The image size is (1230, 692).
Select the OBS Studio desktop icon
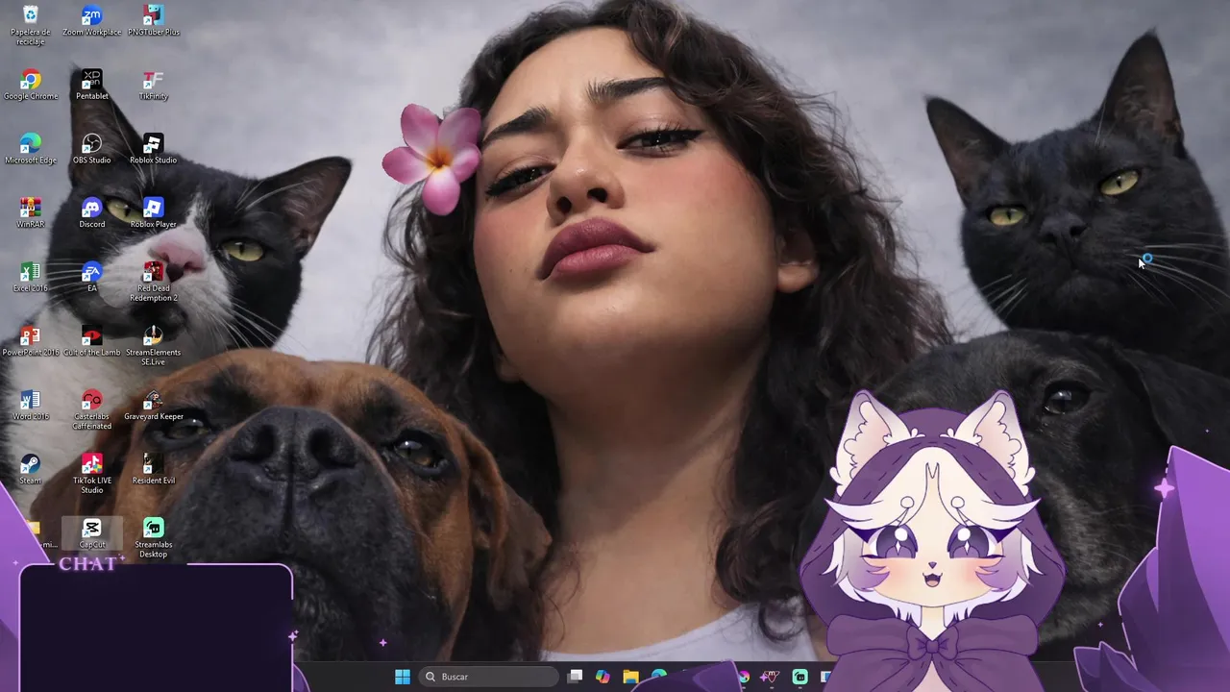91,149
